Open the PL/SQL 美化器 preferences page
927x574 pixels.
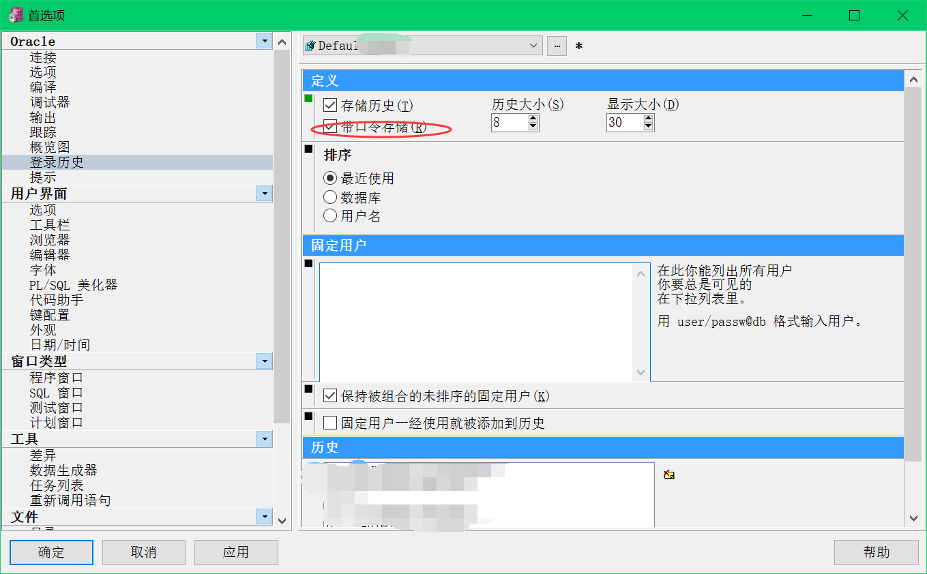click(74, 285)
